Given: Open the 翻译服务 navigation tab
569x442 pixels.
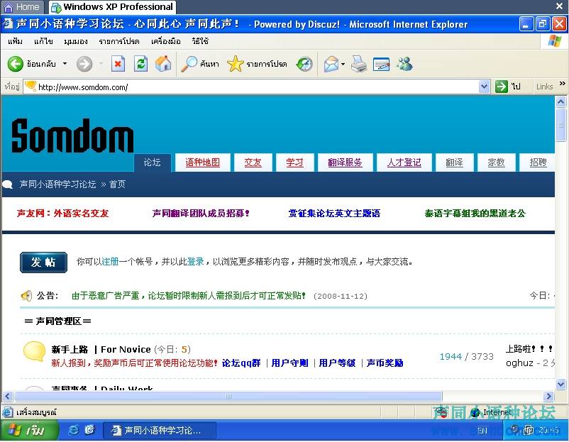Looking at the screenshot, I should click(345, 162).
